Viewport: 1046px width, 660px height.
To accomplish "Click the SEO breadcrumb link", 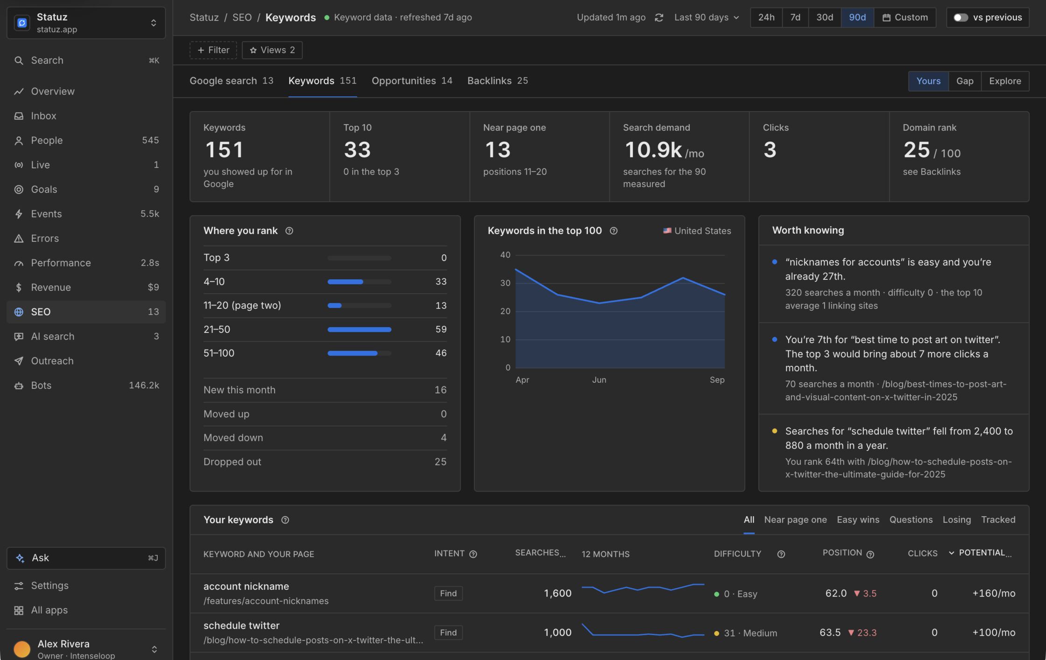I will coord(242,18).
